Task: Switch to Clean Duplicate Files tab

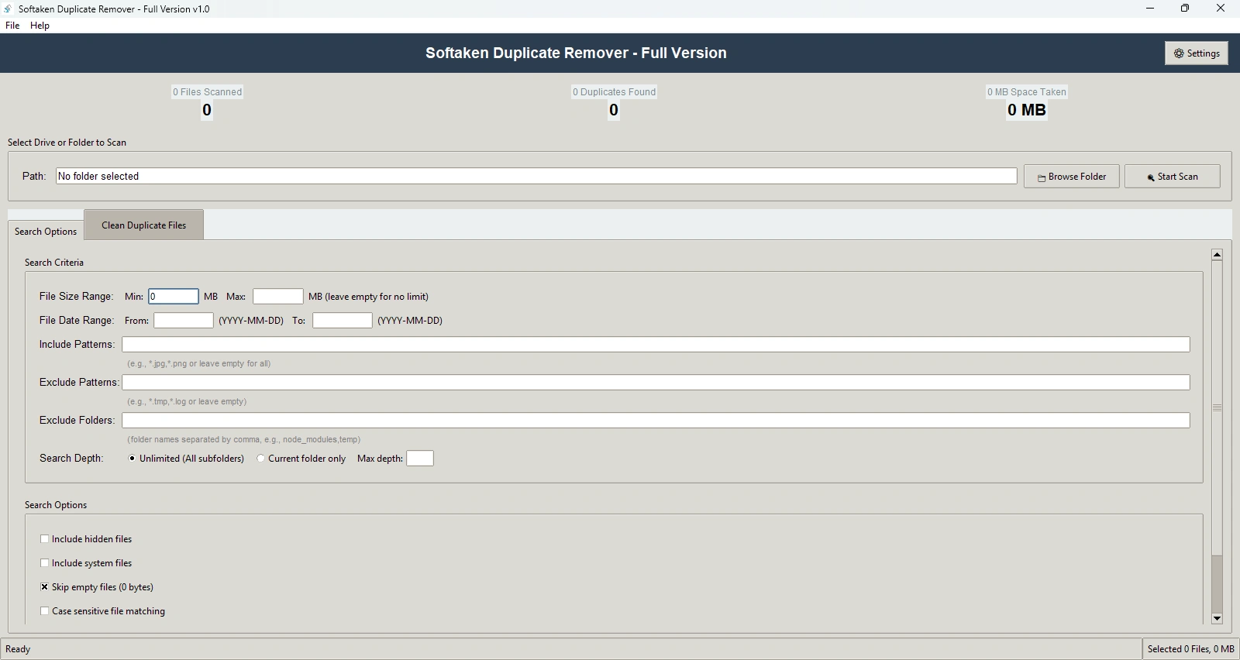Action: [143, 225]
